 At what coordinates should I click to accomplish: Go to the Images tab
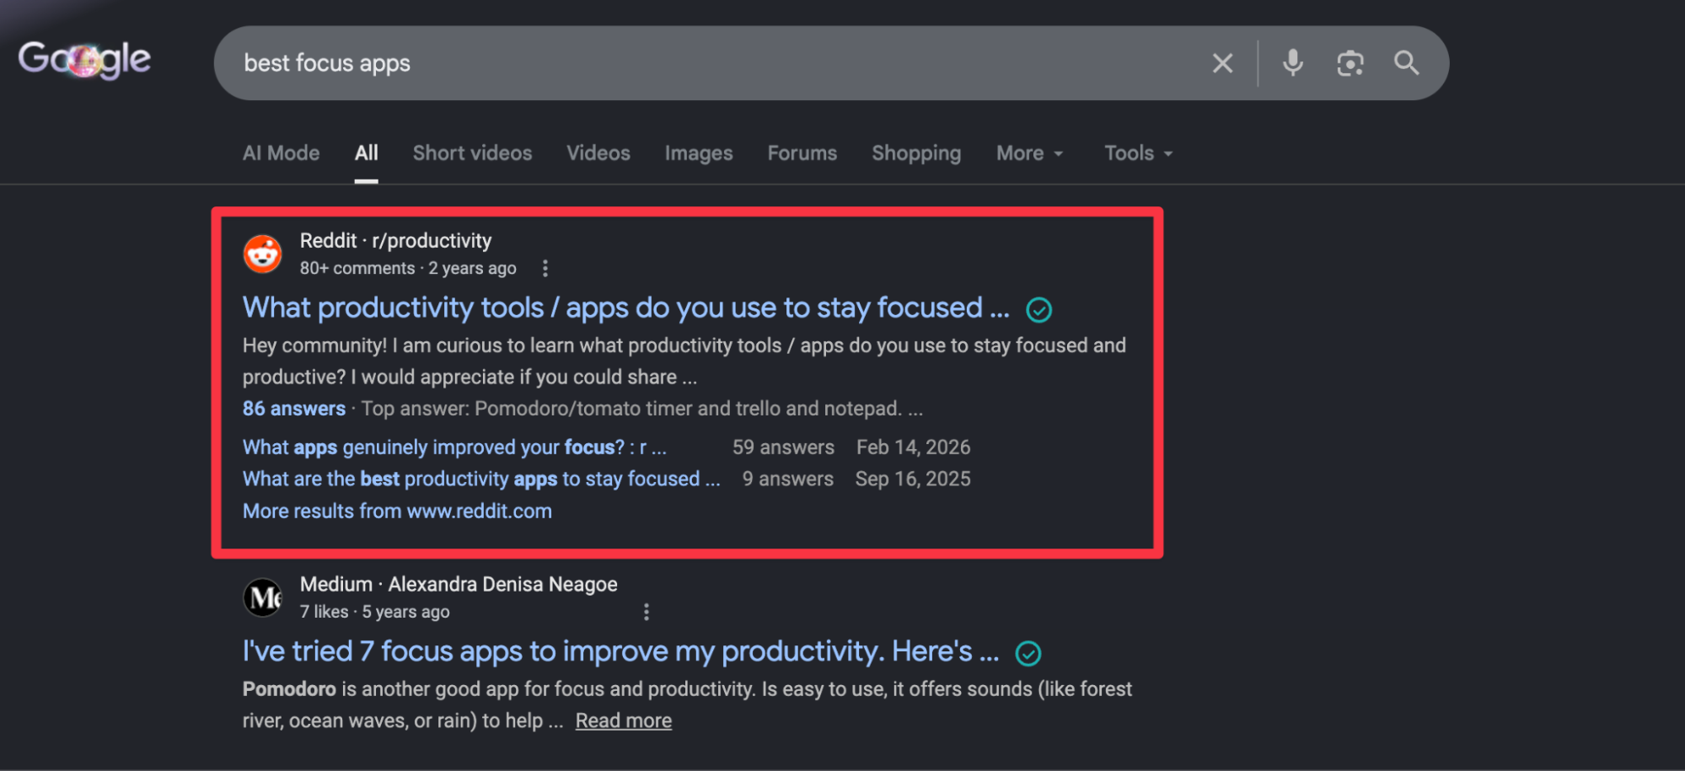tap(699, 153)
